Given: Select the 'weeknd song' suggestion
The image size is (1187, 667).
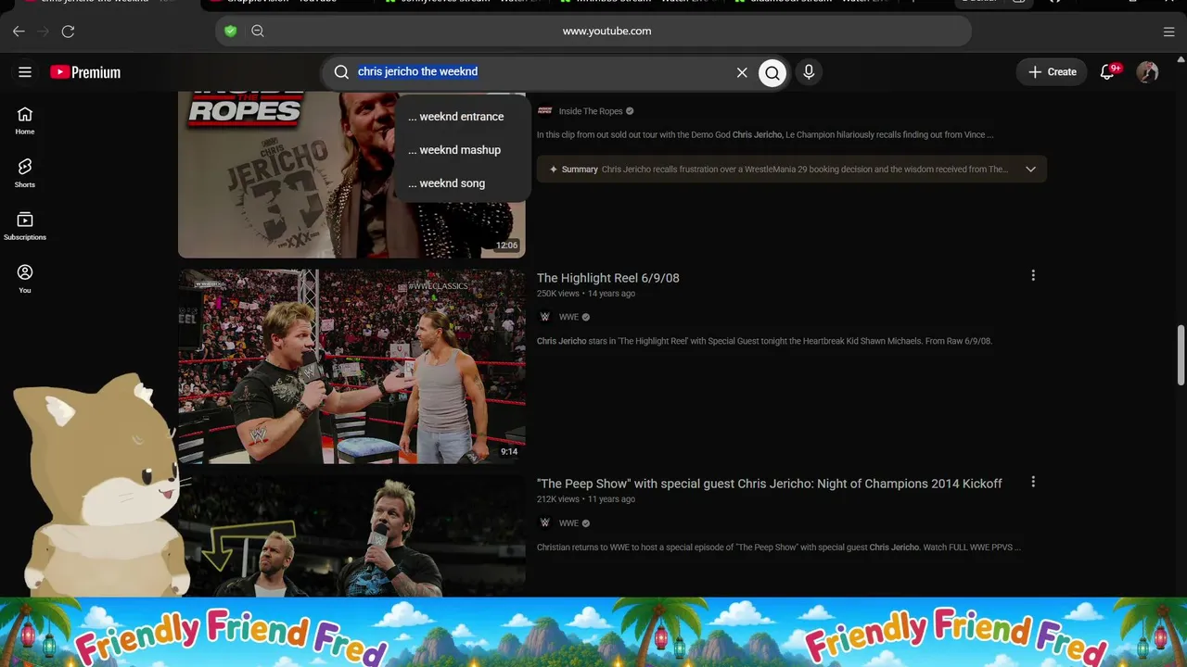Looking at the screenshot, I should tap(463, 183).
